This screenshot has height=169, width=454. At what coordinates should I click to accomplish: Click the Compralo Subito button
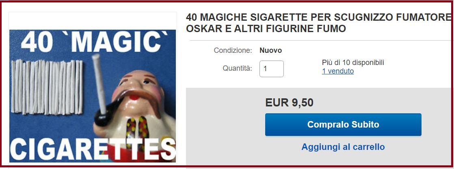[343, 125]
